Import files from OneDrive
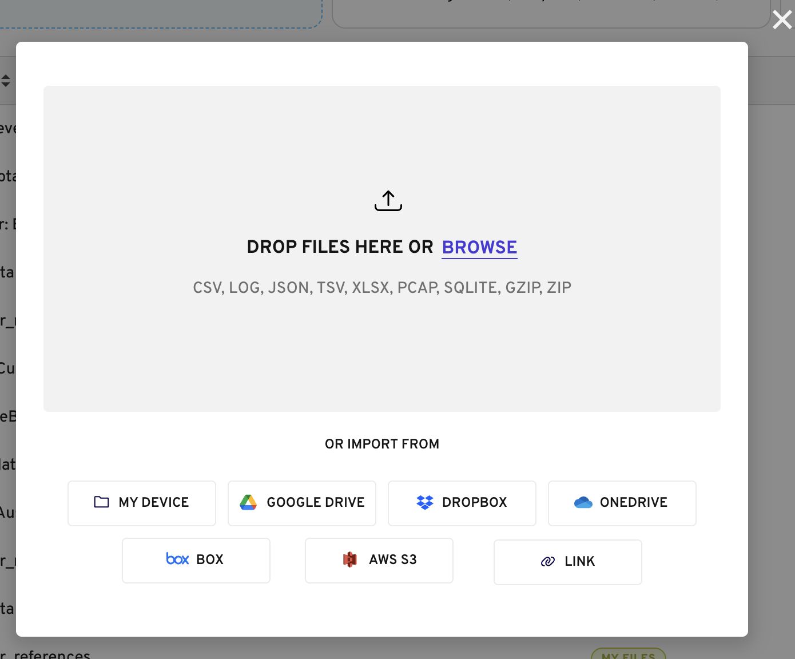Viewport: 795px width, 659px height. [x=622, y=503]
